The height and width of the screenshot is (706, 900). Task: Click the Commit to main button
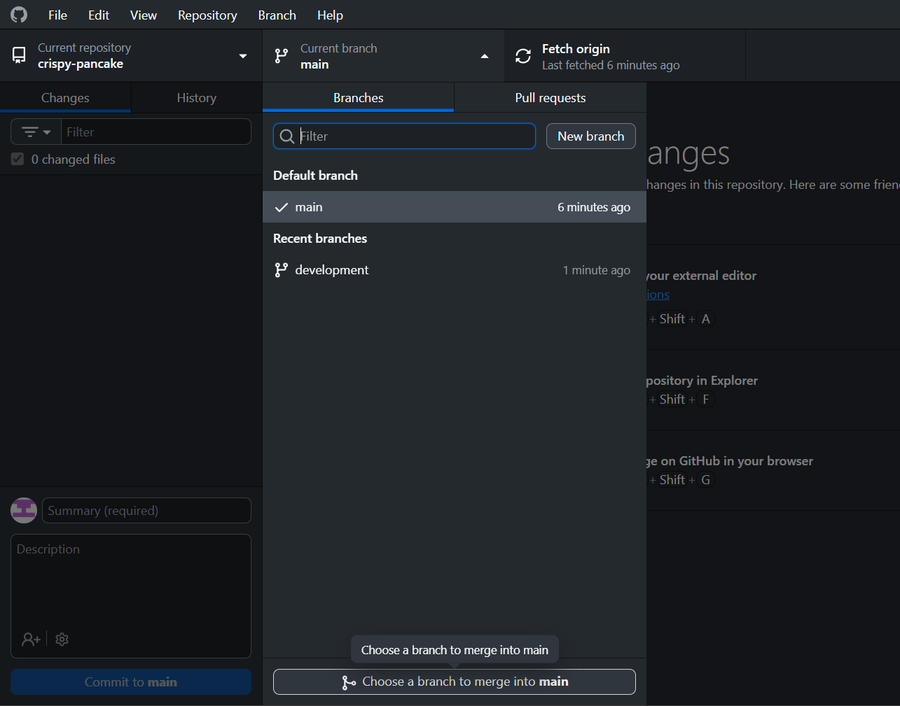pos(131,682)
